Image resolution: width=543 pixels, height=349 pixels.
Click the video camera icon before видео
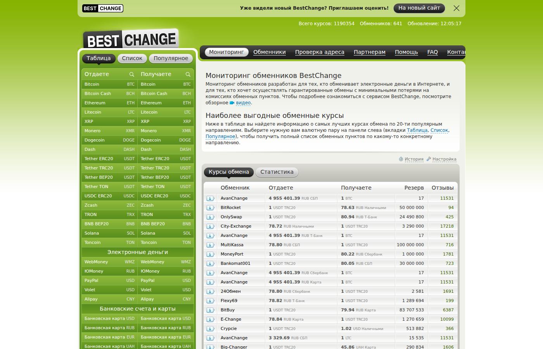[232, 103]
